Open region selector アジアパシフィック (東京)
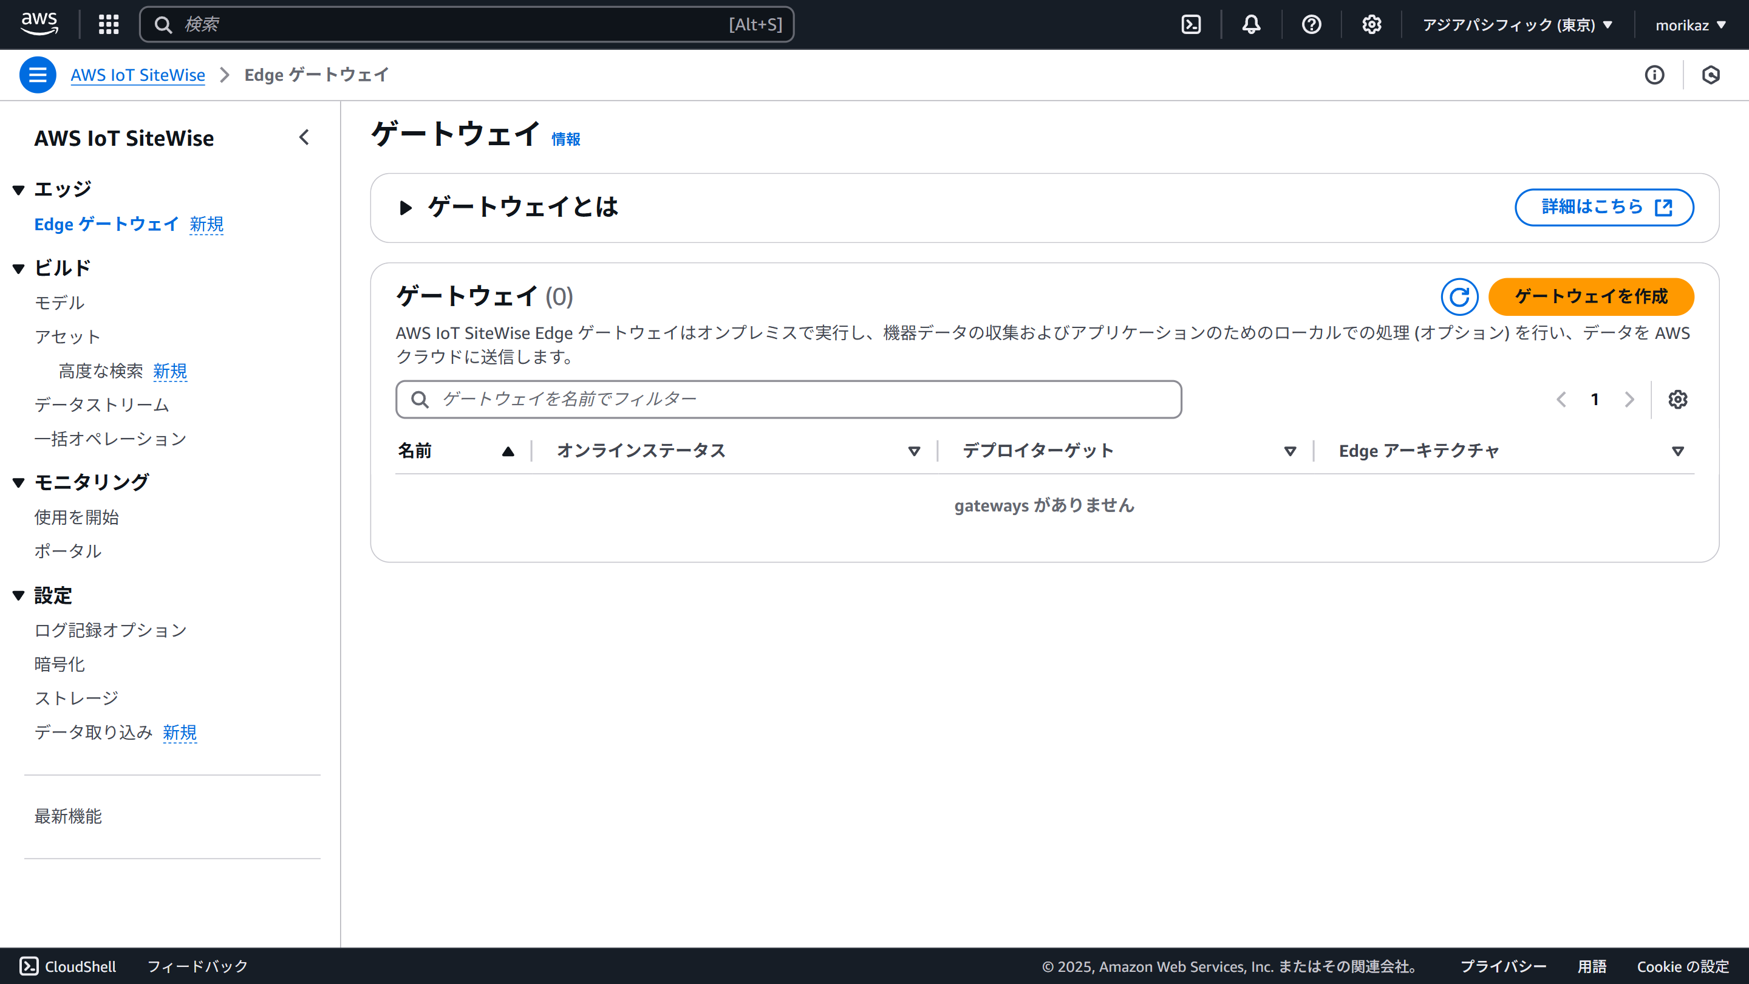 pos(1518,25)
